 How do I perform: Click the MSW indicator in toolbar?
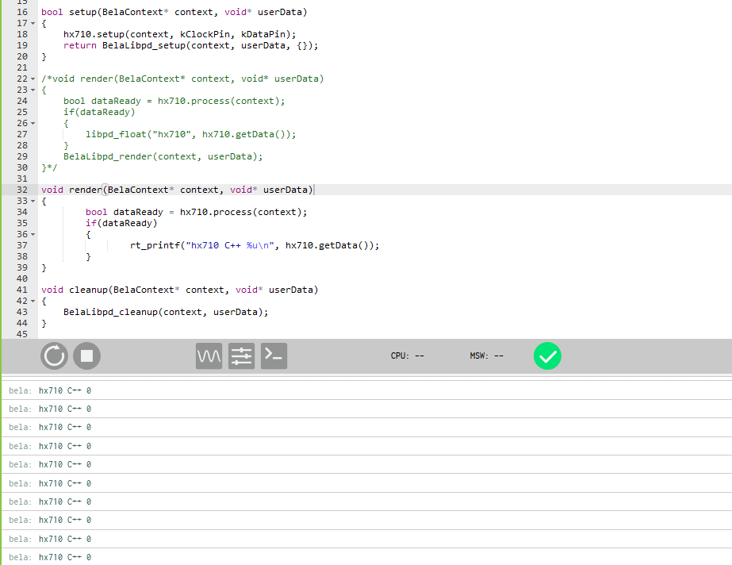click(x=486, y=356)
